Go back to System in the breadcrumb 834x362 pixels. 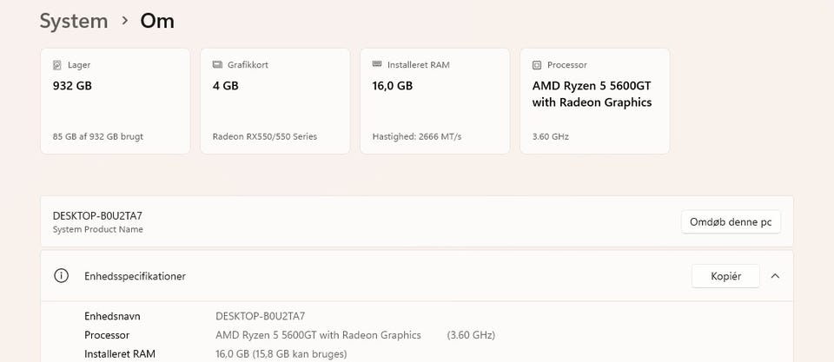(74, 21)
